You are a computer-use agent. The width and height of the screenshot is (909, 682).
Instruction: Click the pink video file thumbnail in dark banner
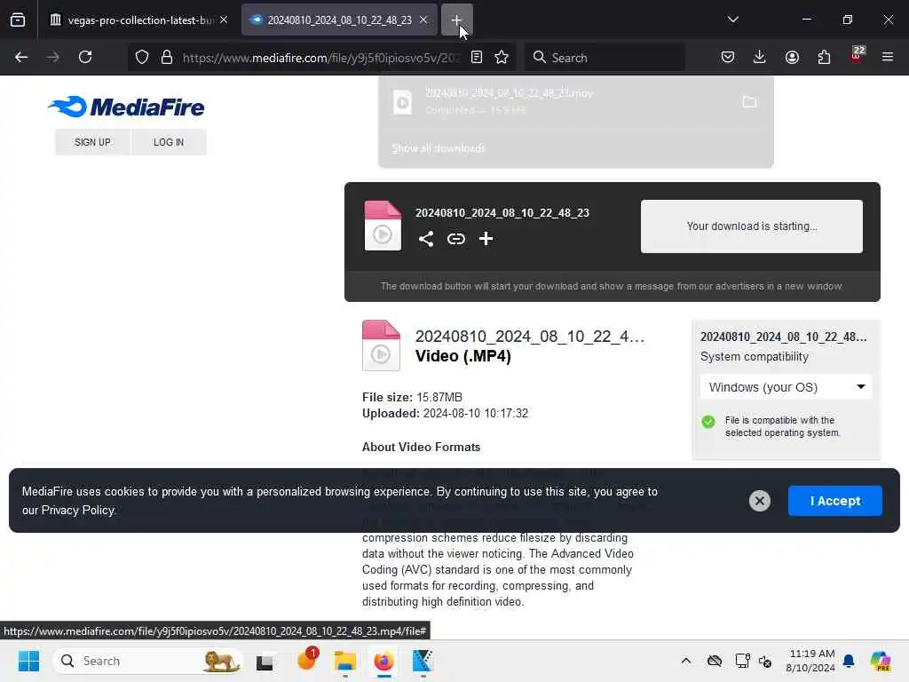pyautogui.click(x=383, y=226)
